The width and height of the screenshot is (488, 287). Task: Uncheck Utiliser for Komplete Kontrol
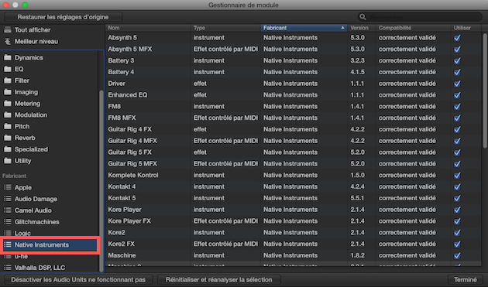(457, 176)
